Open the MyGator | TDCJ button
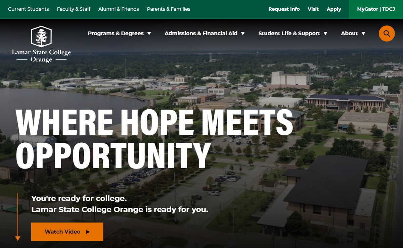Screen dimensions: 403x248 coord(376,9)
